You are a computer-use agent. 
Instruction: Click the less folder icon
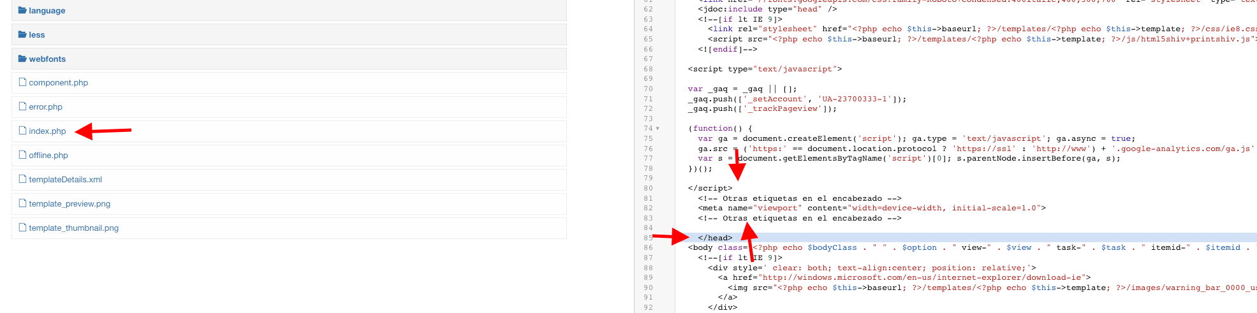click(22, 34)
